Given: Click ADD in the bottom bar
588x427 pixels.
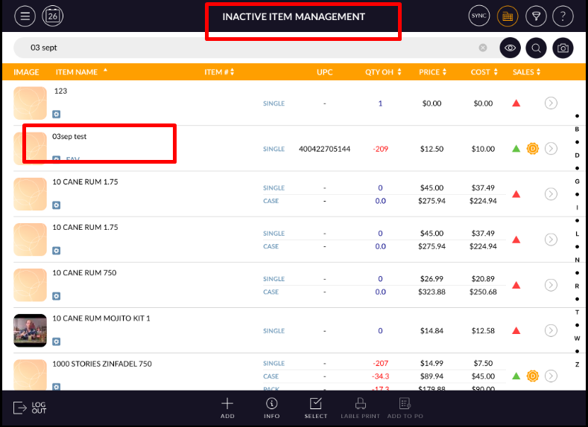Looking at the screenshot, I should tap(227, 408).
